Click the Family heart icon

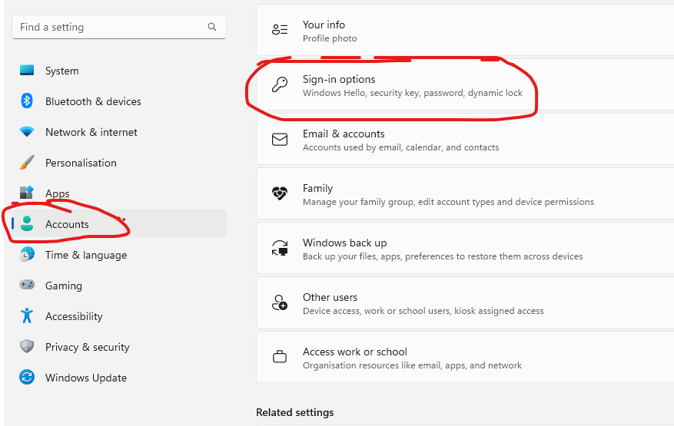point(280,193)
